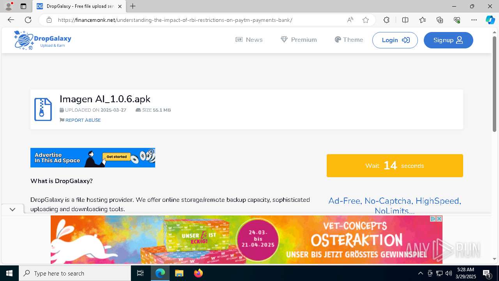Open network status tray icon
Screen dimensions: 499x281
pos(439,273)
